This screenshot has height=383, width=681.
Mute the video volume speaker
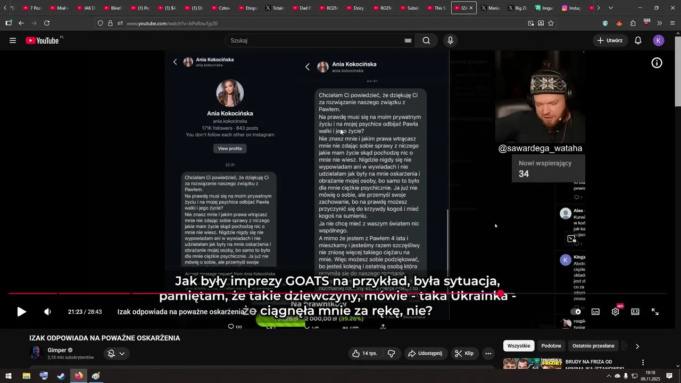pos(47,312)
